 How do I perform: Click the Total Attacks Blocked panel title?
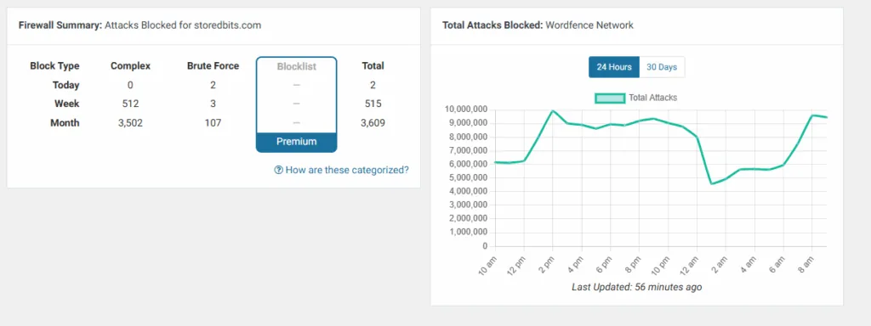(x=538, y=25)
